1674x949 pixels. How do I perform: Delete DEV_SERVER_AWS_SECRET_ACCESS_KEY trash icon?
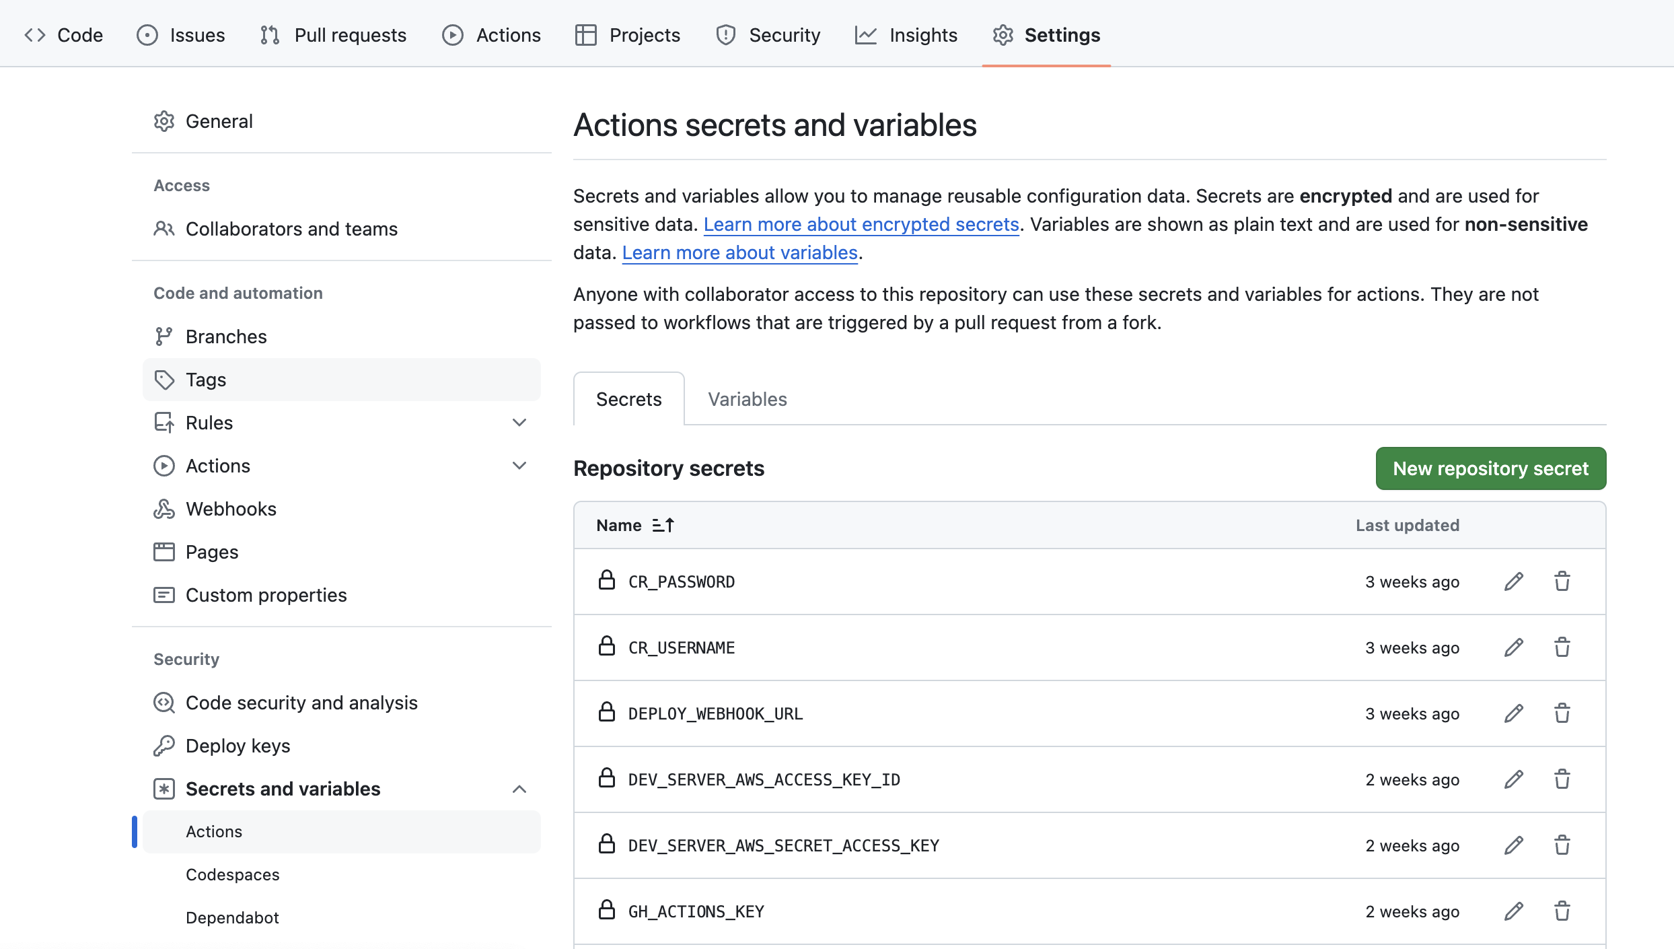[x=1562, y=845]
